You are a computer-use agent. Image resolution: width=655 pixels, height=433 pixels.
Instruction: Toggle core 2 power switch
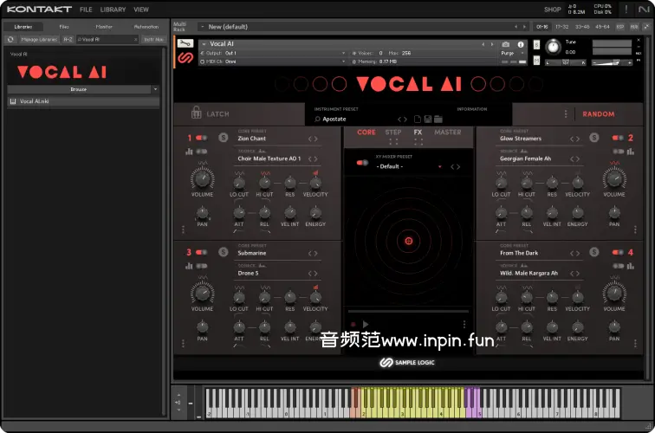(x=618, y=138)
